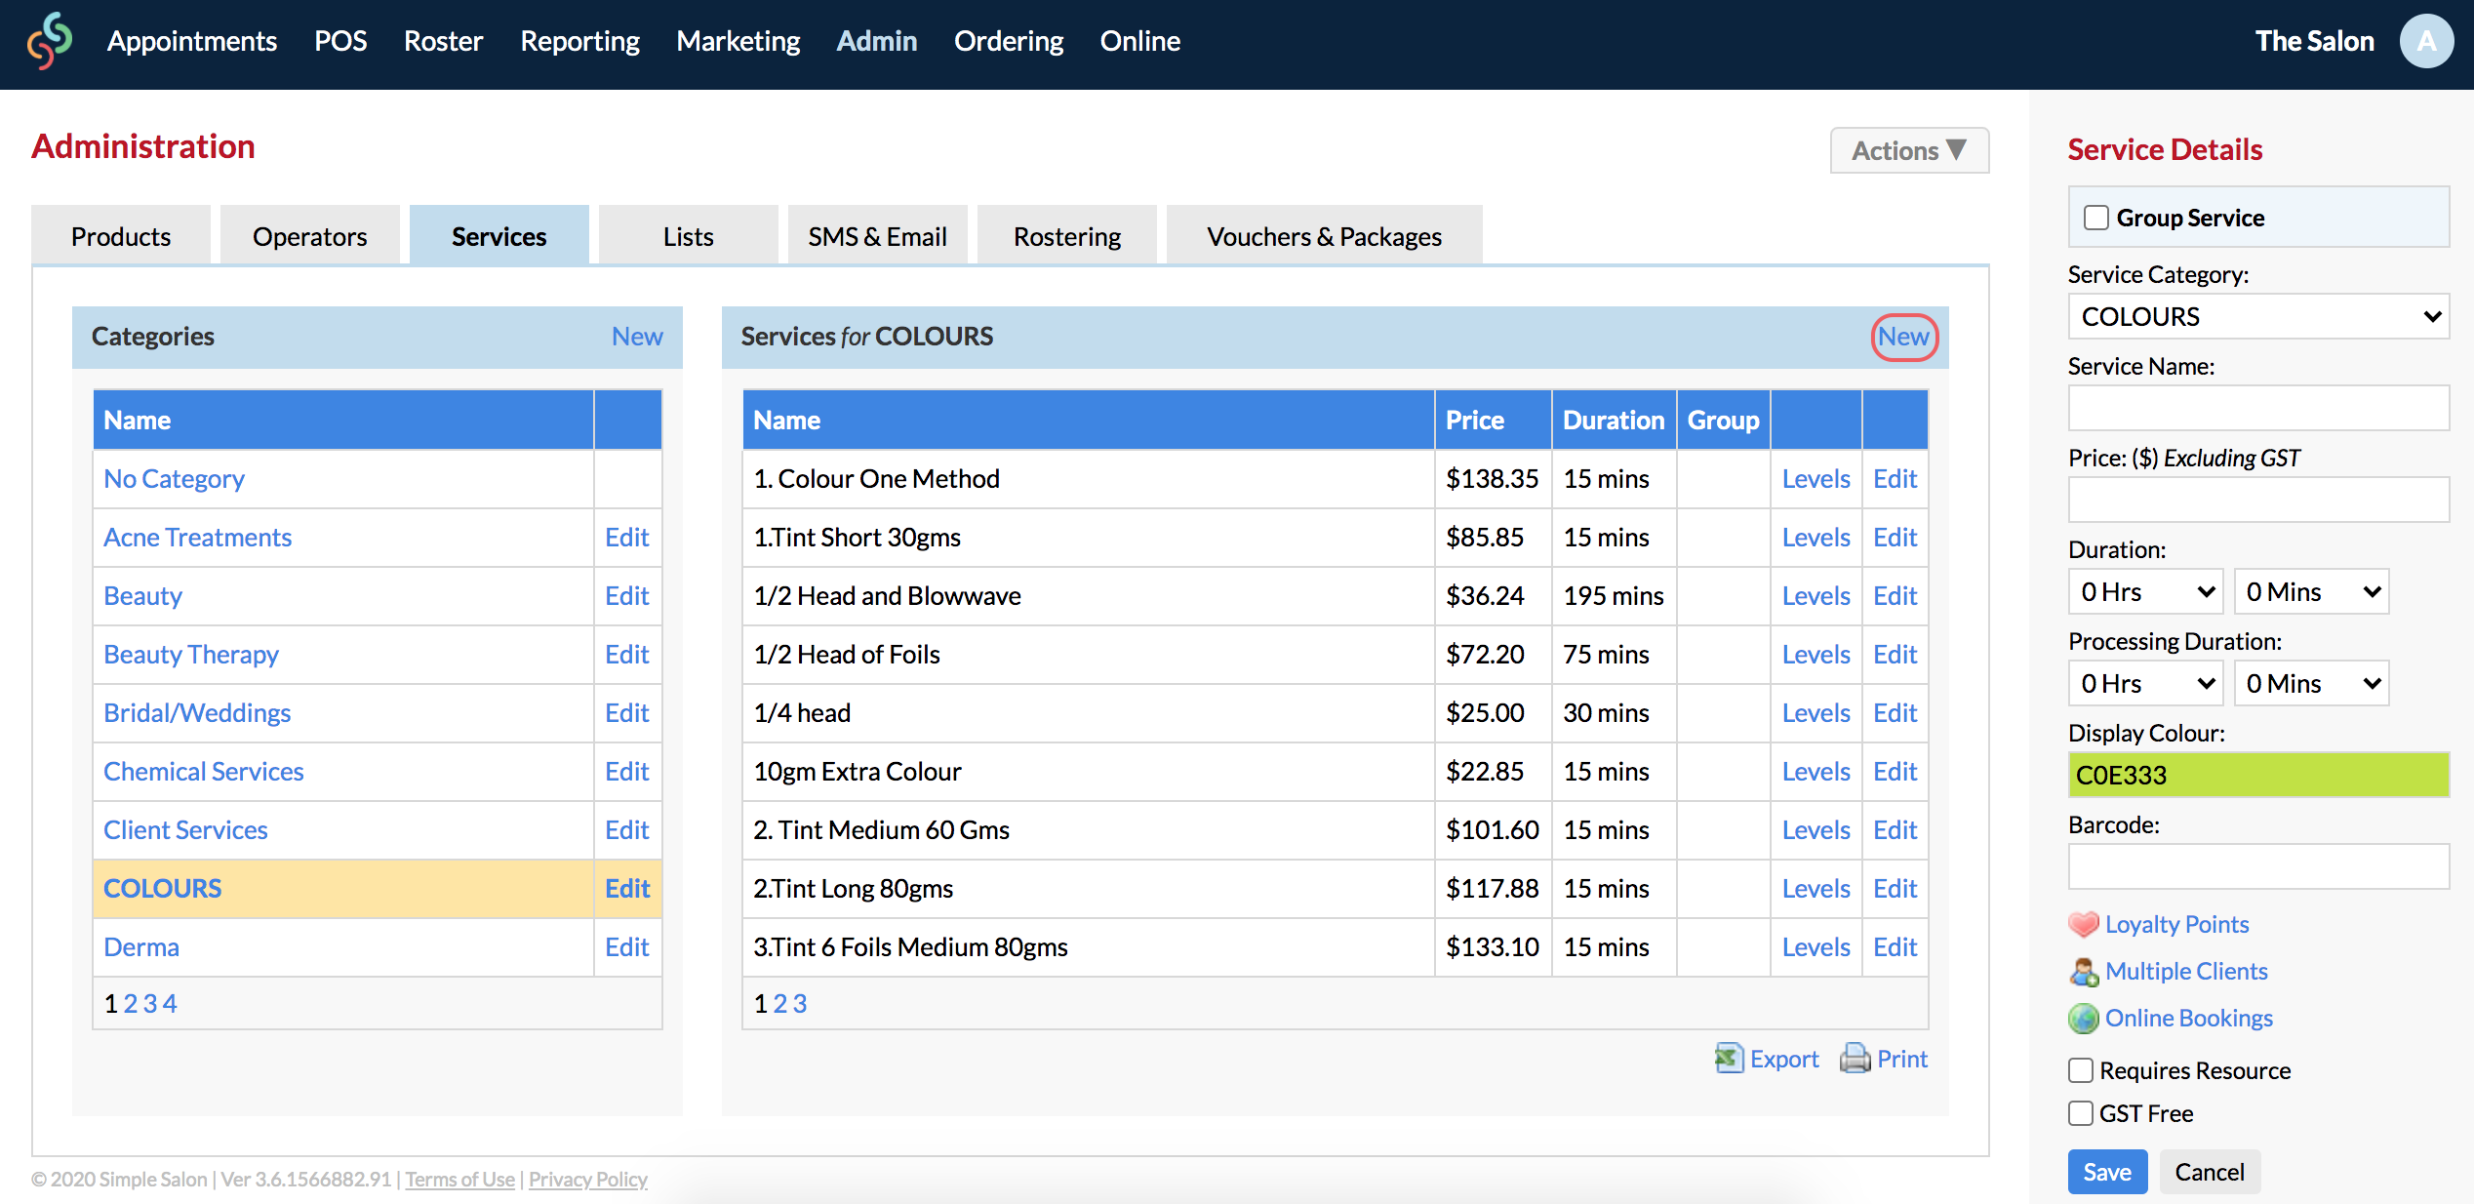Open the Derma category
This screenshot has width=2474, height=1204.
pyautogui.click(x=141, y=947)
